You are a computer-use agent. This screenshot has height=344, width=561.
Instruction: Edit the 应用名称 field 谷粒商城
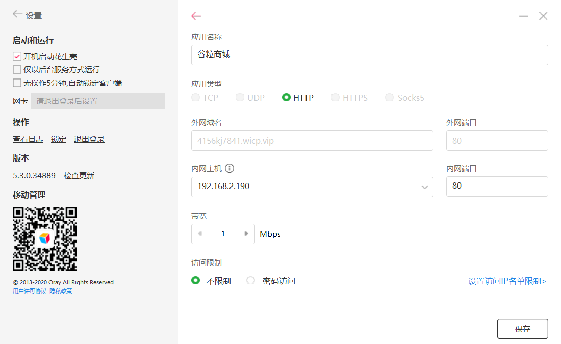pyautogui.click(x=370, y=55)
